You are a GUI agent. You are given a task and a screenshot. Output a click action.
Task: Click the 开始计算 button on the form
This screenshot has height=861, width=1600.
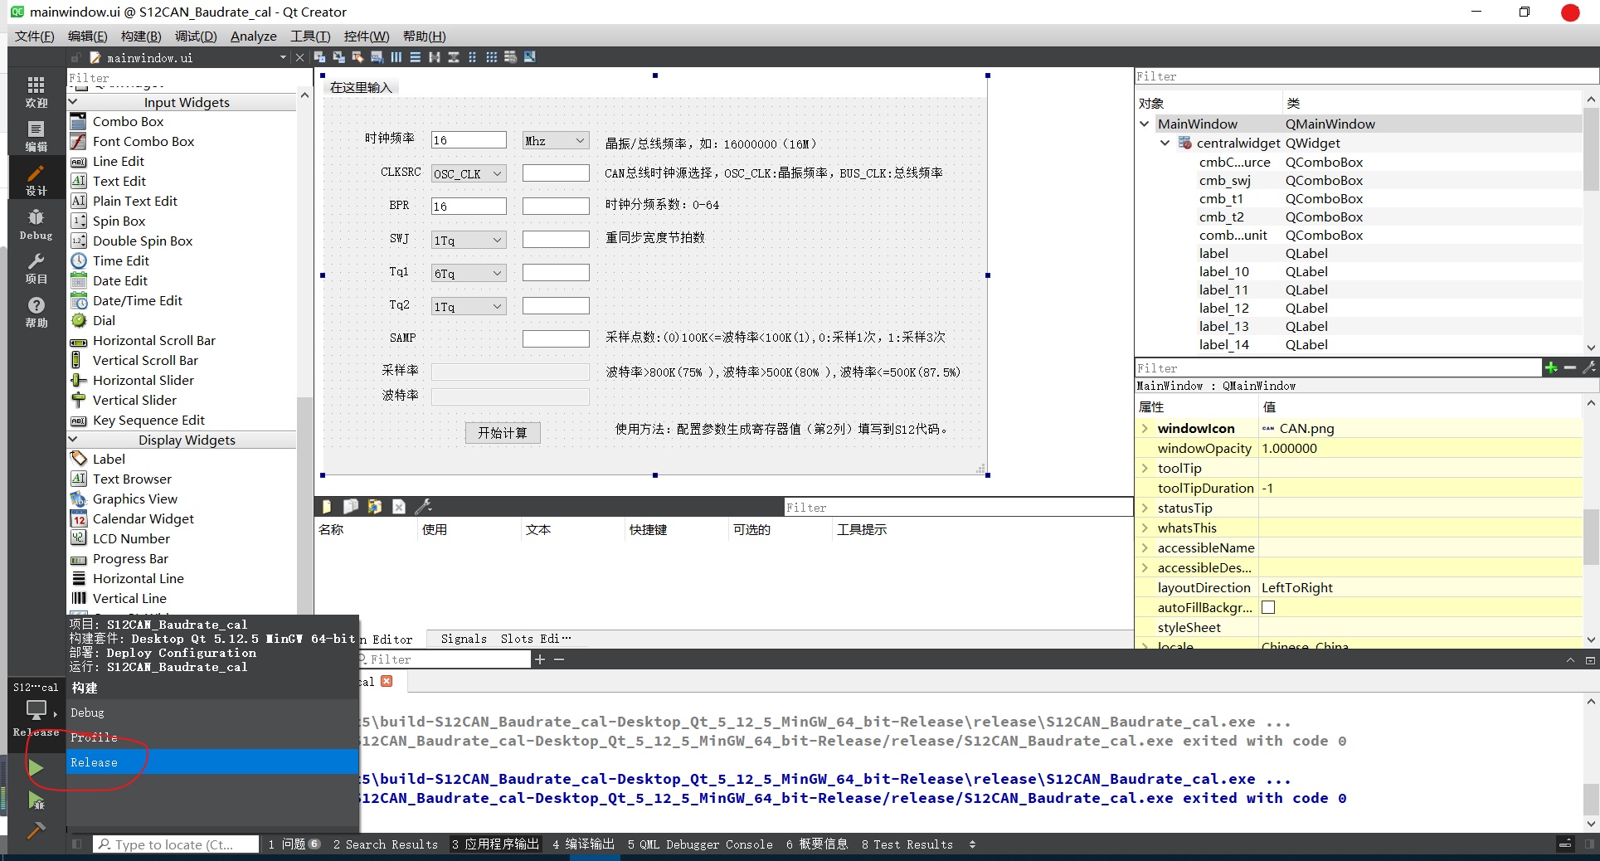coord(503,432)
